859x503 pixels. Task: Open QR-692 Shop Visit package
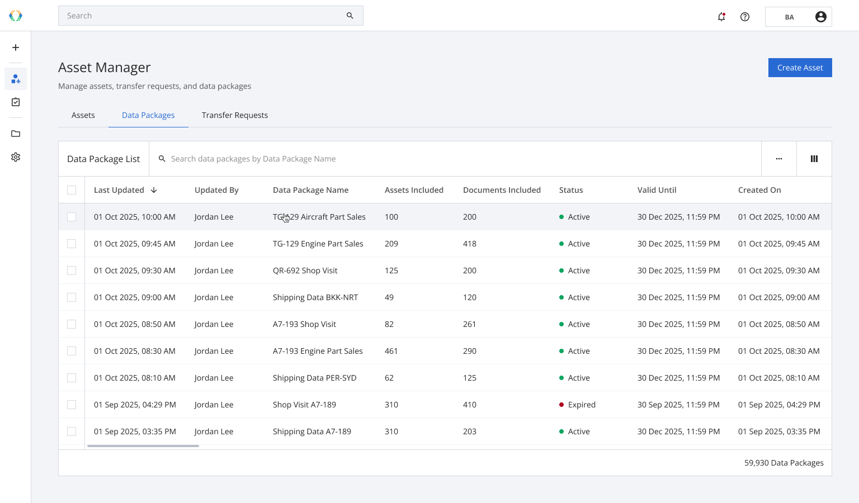(x=305, y=271)
